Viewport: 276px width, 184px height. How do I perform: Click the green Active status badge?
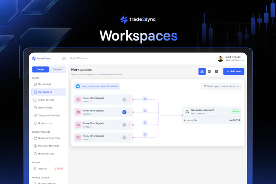click(235, 111)
